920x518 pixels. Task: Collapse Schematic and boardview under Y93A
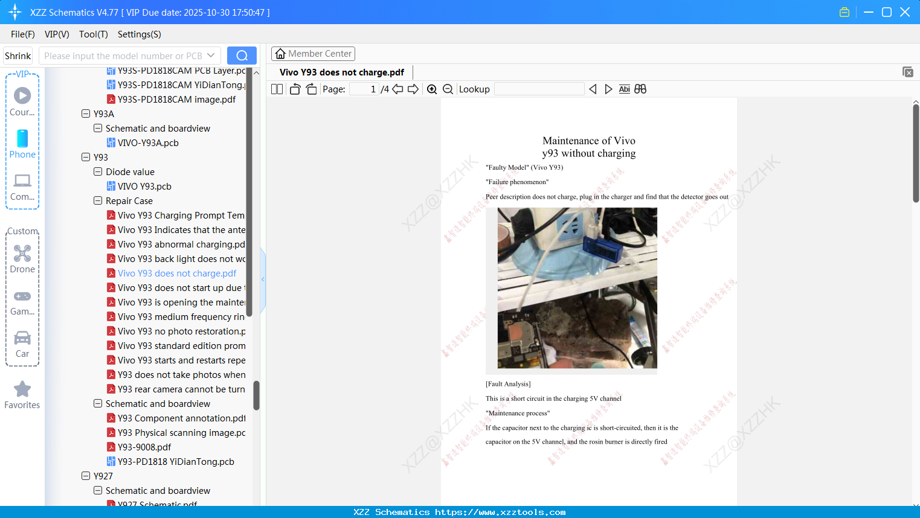click(x=98, y=128)
